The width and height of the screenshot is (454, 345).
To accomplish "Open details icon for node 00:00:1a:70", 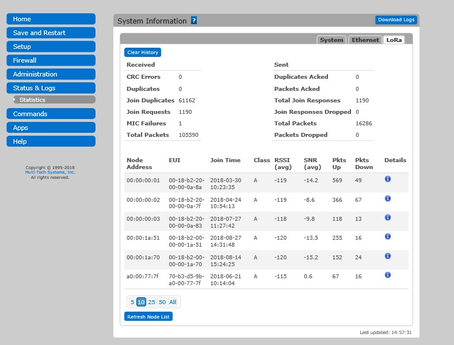I will tap(388, 256).
